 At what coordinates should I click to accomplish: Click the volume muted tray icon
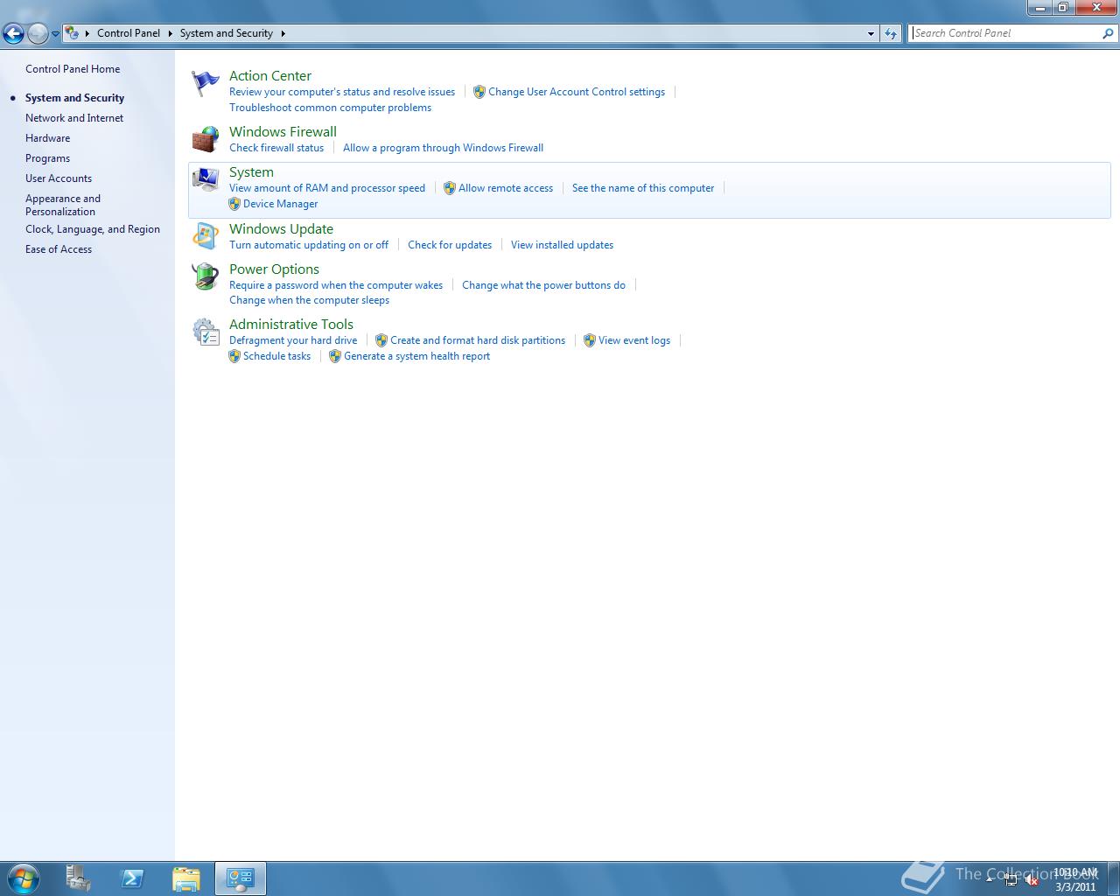[1032, 880]
